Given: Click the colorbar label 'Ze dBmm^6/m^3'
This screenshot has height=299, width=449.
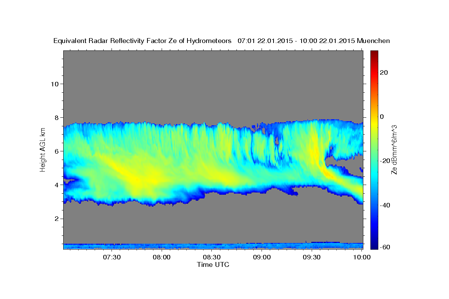Looking at the screenshot, I should coord(394,149).
